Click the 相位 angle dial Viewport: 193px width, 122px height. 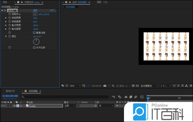pyautogui.click(x=36, y=42)
